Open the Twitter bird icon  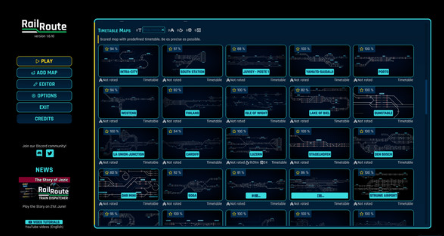(x=50, y=153)
